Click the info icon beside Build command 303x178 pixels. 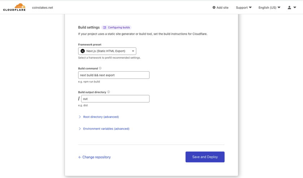click(100, 68)
